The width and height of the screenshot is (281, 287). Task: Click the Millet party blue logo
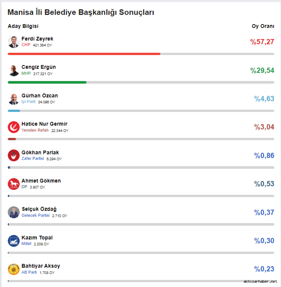click(14, 241)
